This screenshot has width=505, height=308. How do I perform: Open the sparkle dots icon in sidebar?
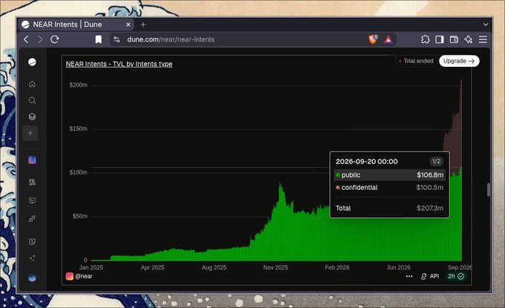click(x=32, y=258)
